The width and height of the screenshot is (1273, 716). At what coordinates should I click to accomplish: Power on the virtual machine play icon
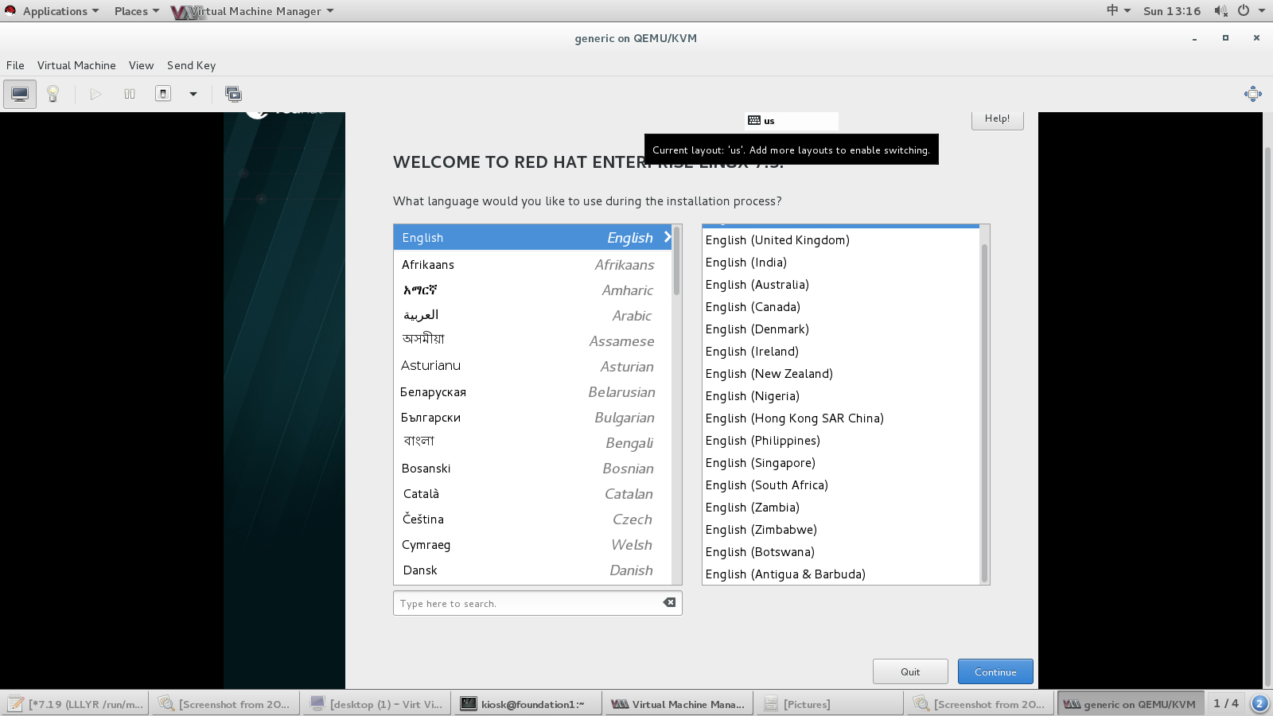(95, 94)
